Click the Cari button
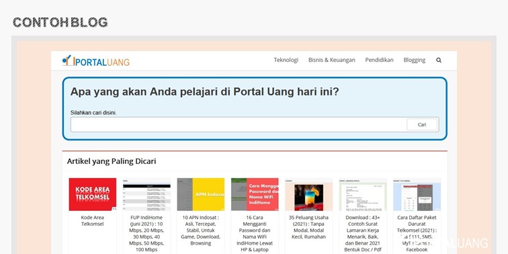Image resolution: width=508 pixels, height=254 pixels. click(x=422, y=124)
